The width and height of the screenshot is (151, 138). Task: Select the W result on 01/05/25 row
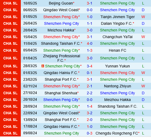pyautogui.click(x=143, y=17)
